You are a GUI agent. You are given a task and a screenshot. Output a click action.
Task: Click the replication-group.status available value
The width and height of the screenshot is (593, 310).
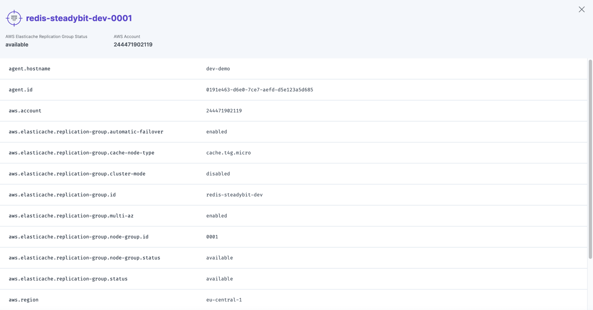(x=219, y=279)
